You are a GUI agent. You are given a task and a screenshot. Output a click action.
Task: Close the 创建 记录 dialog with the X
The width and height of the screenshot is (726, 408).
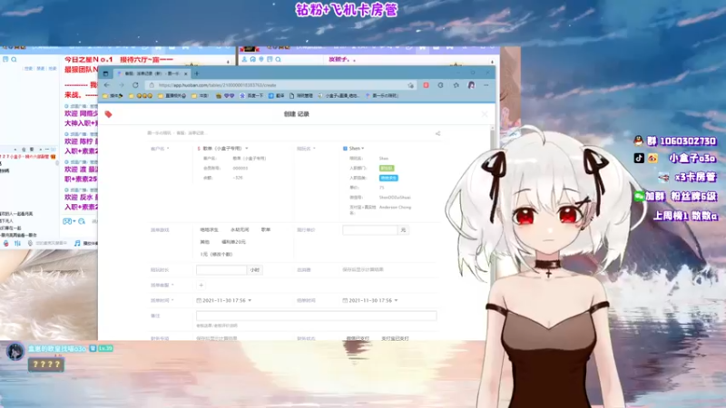[485, 114]
